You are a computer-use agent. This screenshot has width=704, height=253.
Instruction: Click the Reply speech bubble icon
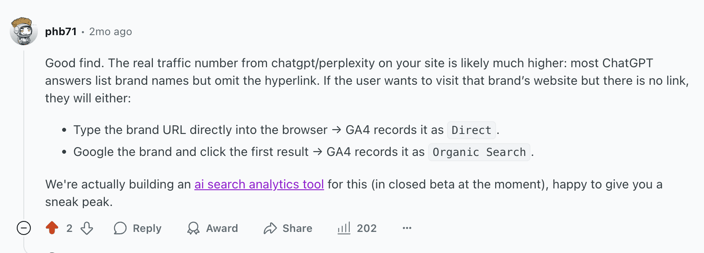pos(120,228)
